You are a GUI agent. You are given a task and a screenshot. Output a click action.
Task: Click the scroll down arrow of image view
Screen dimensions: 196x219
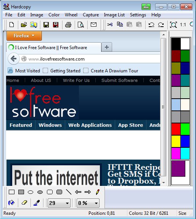[x=164, y=182]
